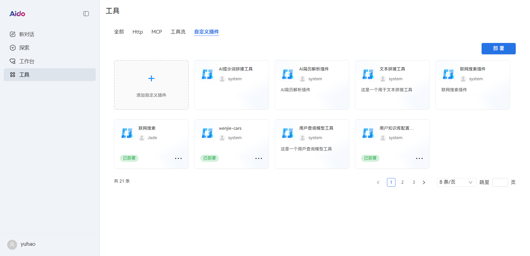
Task: Switch to the MCP tab
Action: (156, 32)
